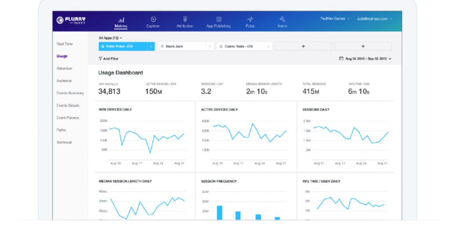Expand the All Apps (13) dropdown
The height and width of the screenshot is (236, 450).
pos(111,38)
